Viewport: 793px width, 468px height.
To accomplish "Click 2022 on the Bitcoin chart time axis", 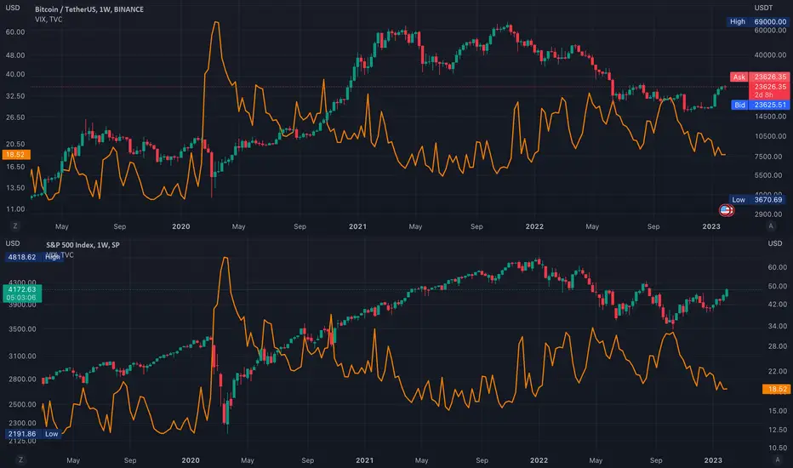I will pos(534,226).
